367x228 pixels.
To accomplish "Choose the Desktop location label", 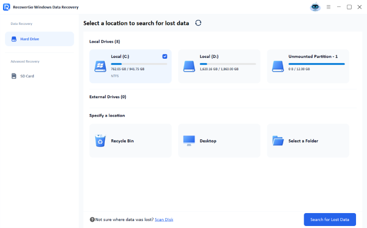I will click(x=208, y=141).
